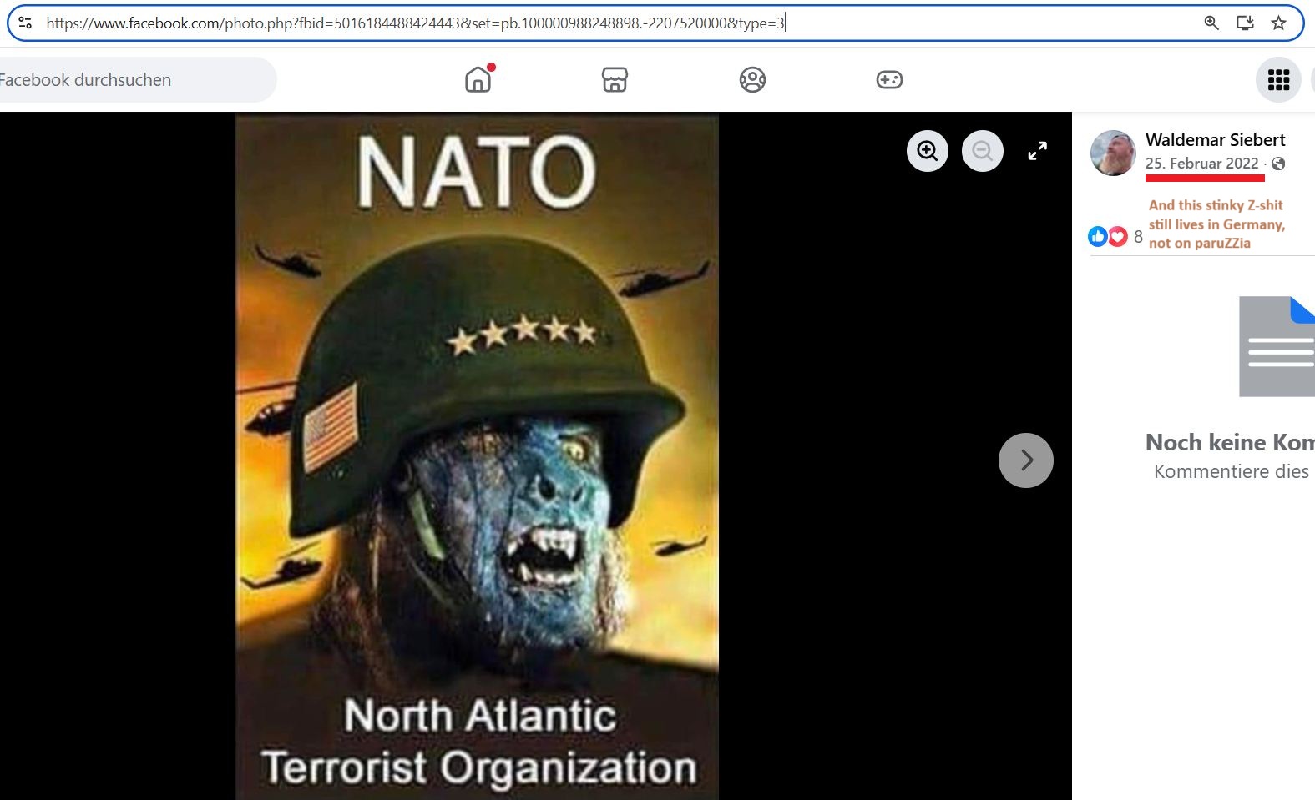Bookmark this page with the star icon
The width and height of the screenshot is (1315, 800).
(x=1278, y=23)
